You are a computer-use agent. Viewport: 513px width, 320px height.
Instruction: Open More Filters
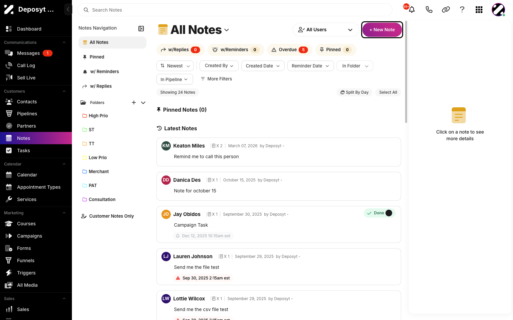[216, 79]
